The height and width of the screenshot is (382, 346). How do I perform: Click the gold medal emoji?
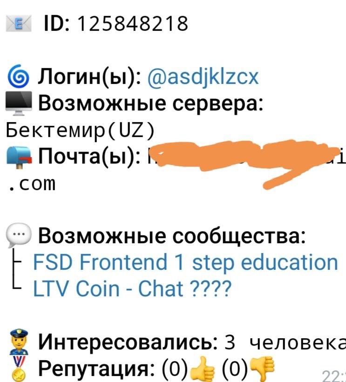coord(19,368)
